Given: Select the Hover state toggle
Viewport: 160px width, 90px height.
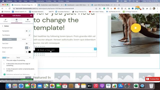Looking at the screenshot, I should (x=24, y=39).
